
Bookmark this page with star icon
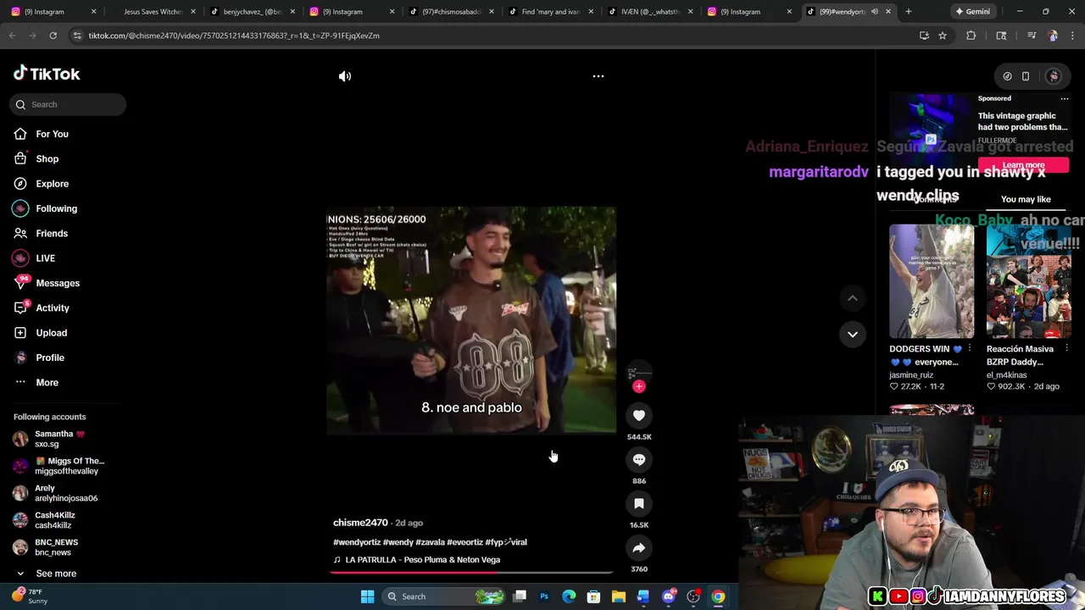point(942,36)
